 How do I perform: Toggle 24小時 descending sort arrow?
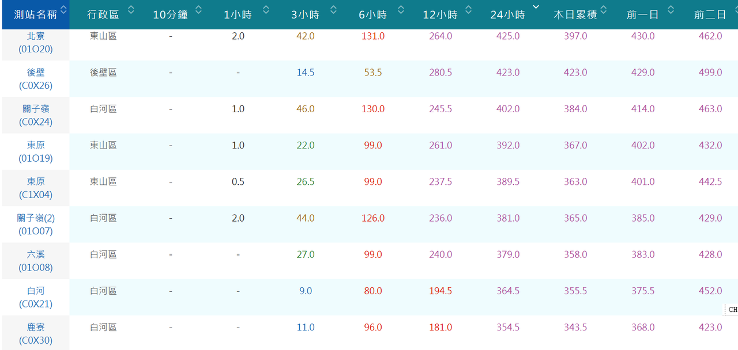click(536, 7)
